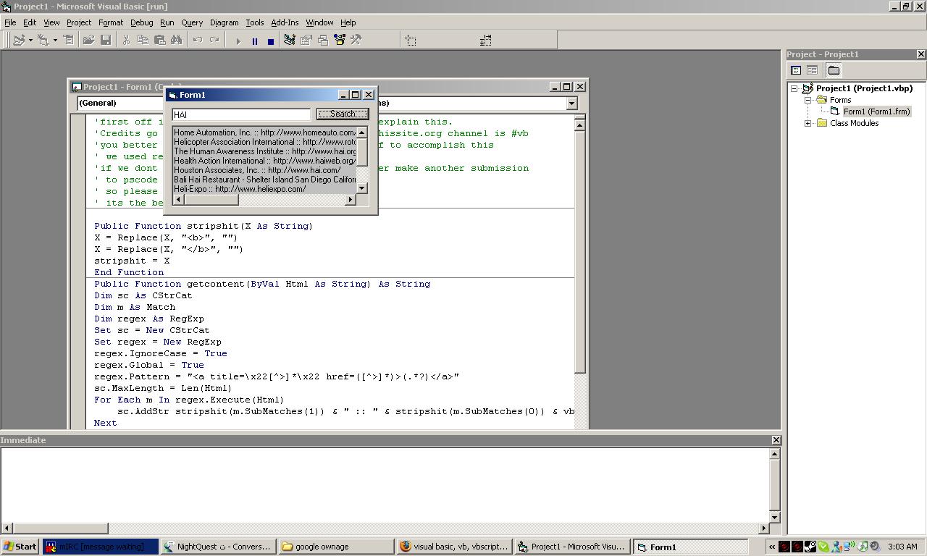Click the HAI search text field
The image size is (927, 556).
tap(241, 114)
